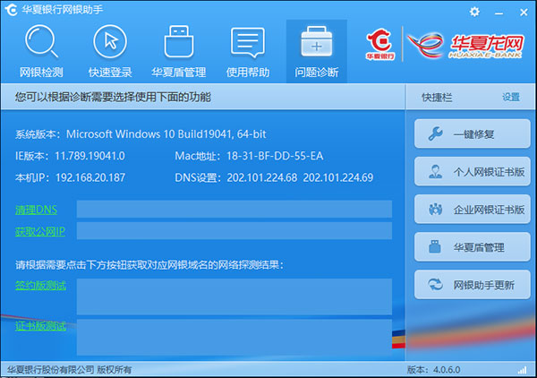Screen dimensions: 537x378
Task: Run the 证书版测试 link
Action: tap(40, 325)
